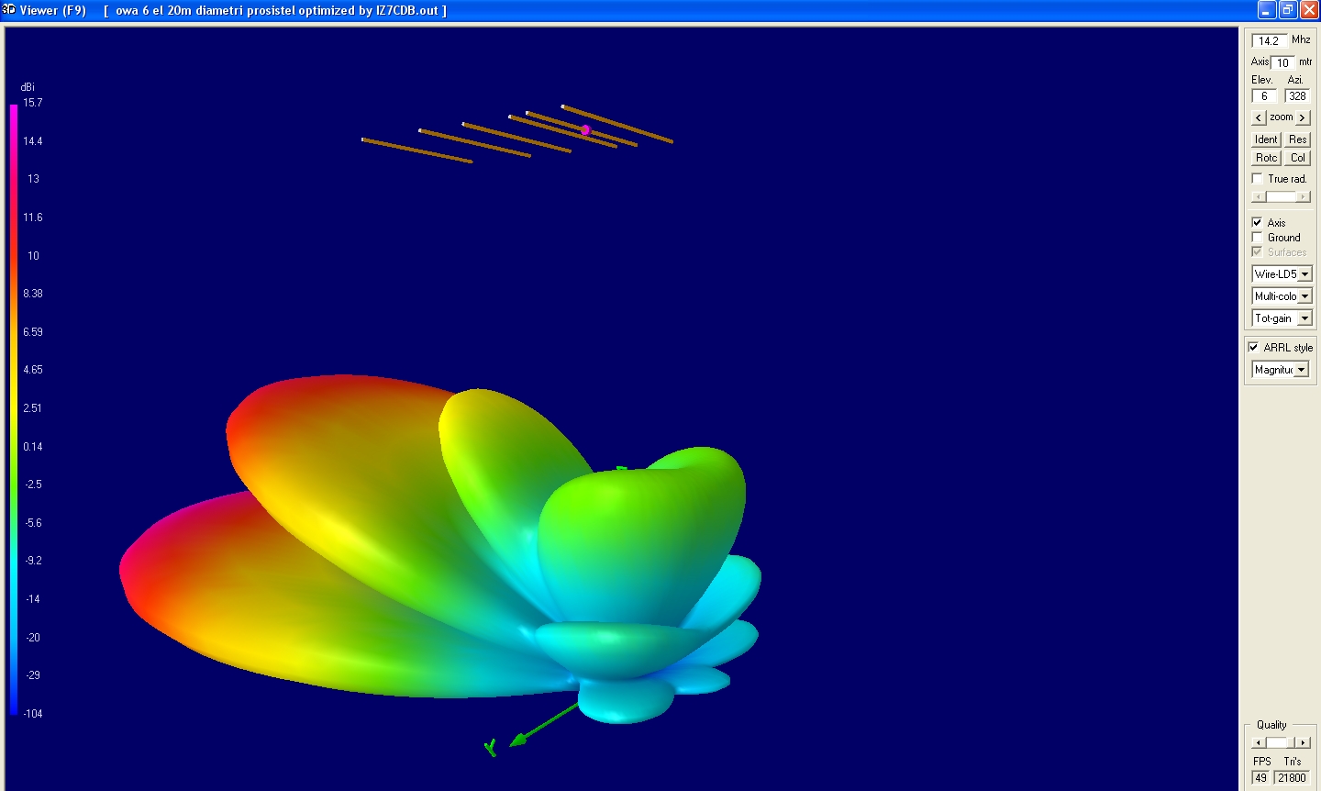Click the FPS value 49
Image resolution: width=1321 pixels, height=791 pixels.
[x=1261, y=778]
